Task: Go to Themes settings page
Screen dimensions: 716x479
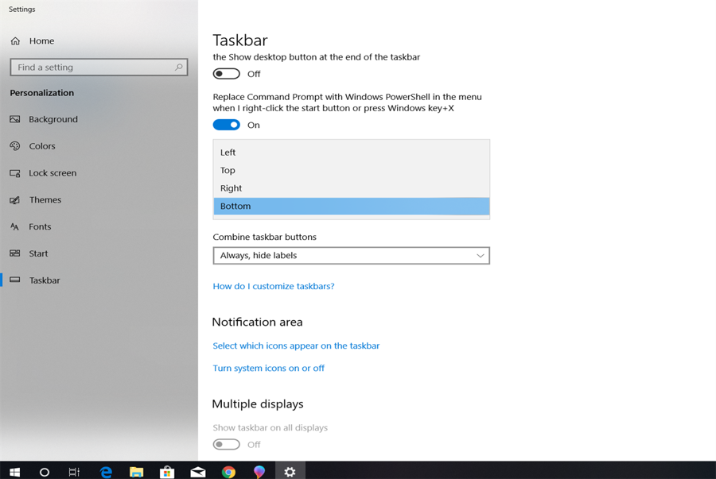Action: click(45, 200)
